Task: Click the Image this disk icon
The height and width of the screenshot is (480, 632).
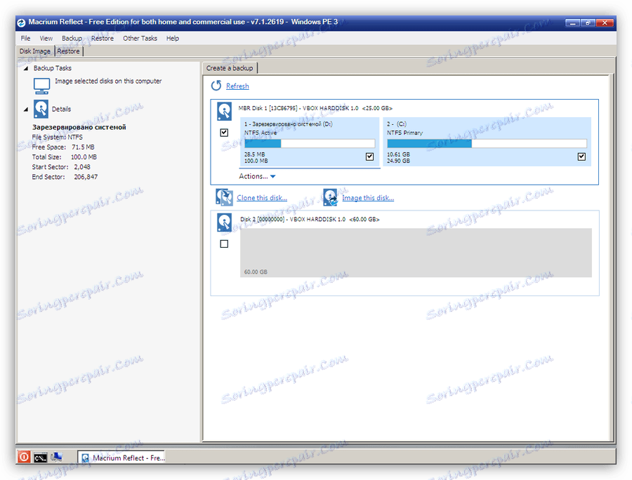Action: coord(331,197)
